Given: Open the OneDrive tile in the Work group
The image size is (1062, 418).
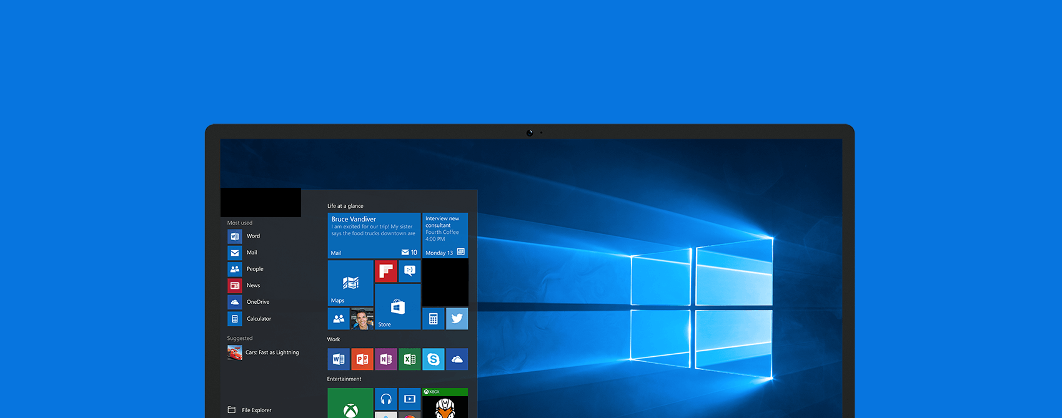Looking at the screenshot, I should coord(457,359).
